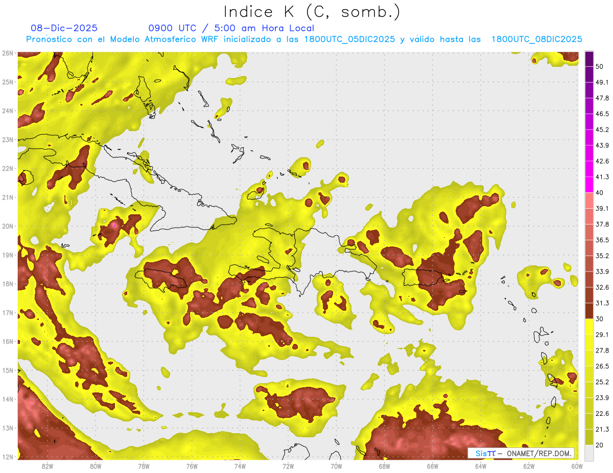Click colorbar value "22.6"
Screen dimensions: 613x473
(602, 414)
